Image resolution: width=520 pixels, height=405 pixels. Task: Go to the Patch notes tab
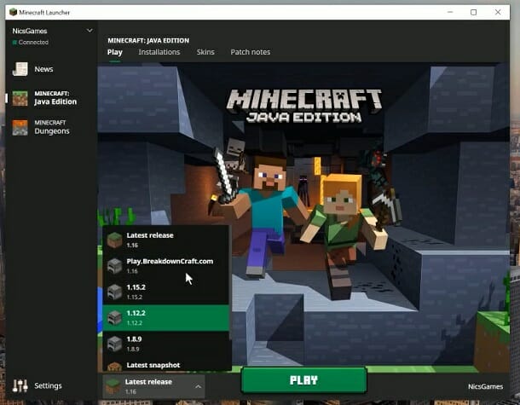[251, 52]
